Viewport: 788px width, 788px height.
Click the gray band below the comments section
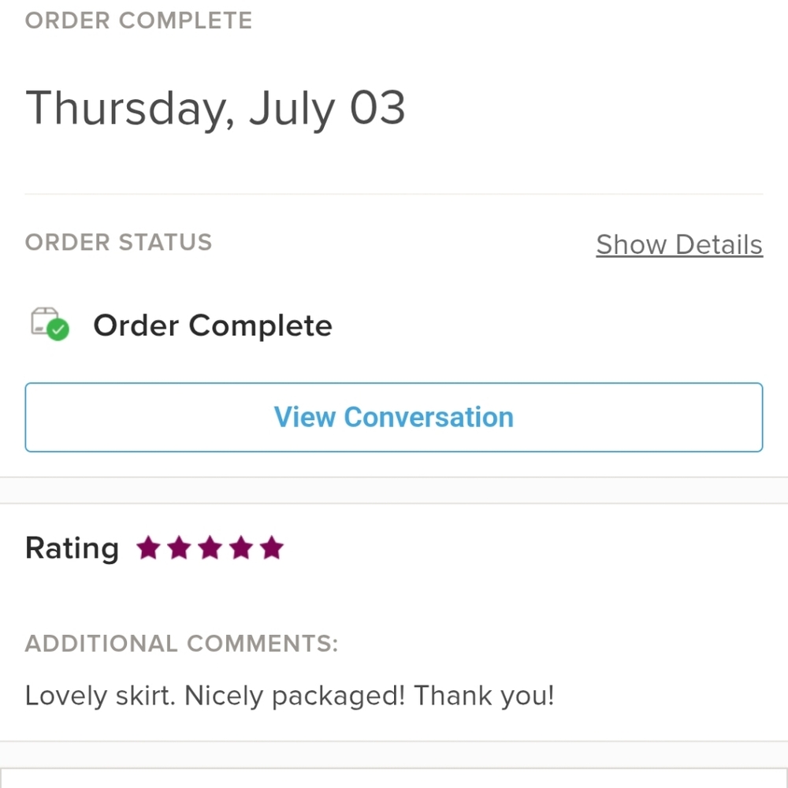click(x=394, y=754)
